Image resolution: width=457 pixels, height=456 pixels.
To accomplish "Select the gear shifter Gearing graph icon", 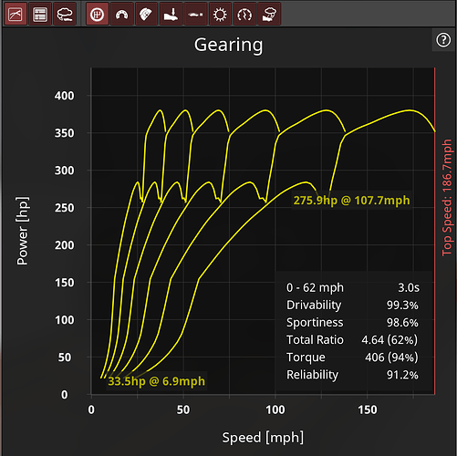I will pos(98,14).
